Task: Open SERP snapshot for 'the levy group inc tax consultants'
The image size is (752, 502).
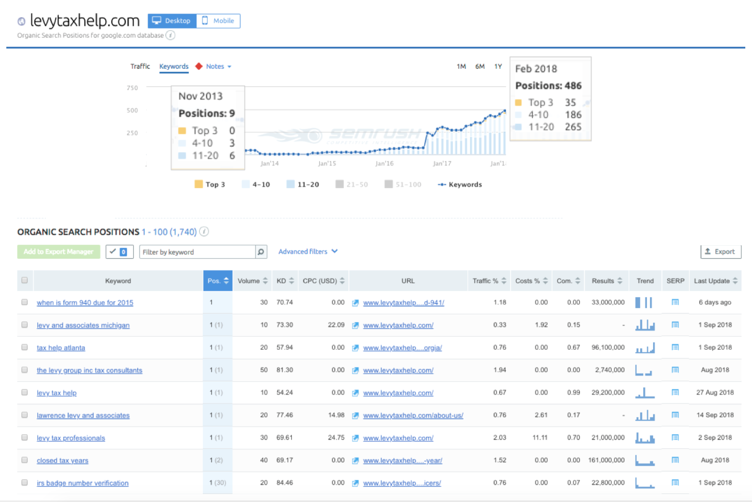Action: (675, 370)
